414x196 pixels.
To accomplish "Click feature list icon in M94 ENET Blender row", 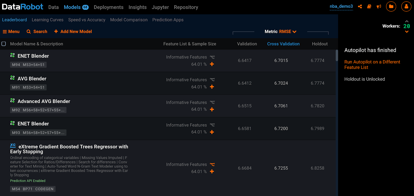I will click(212, 57).
